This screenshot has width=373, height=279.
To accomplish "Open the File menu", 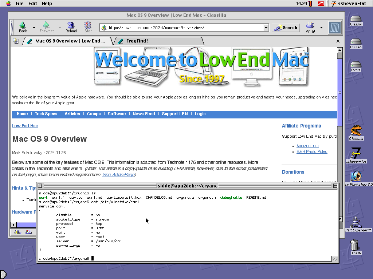I will 20,3.
